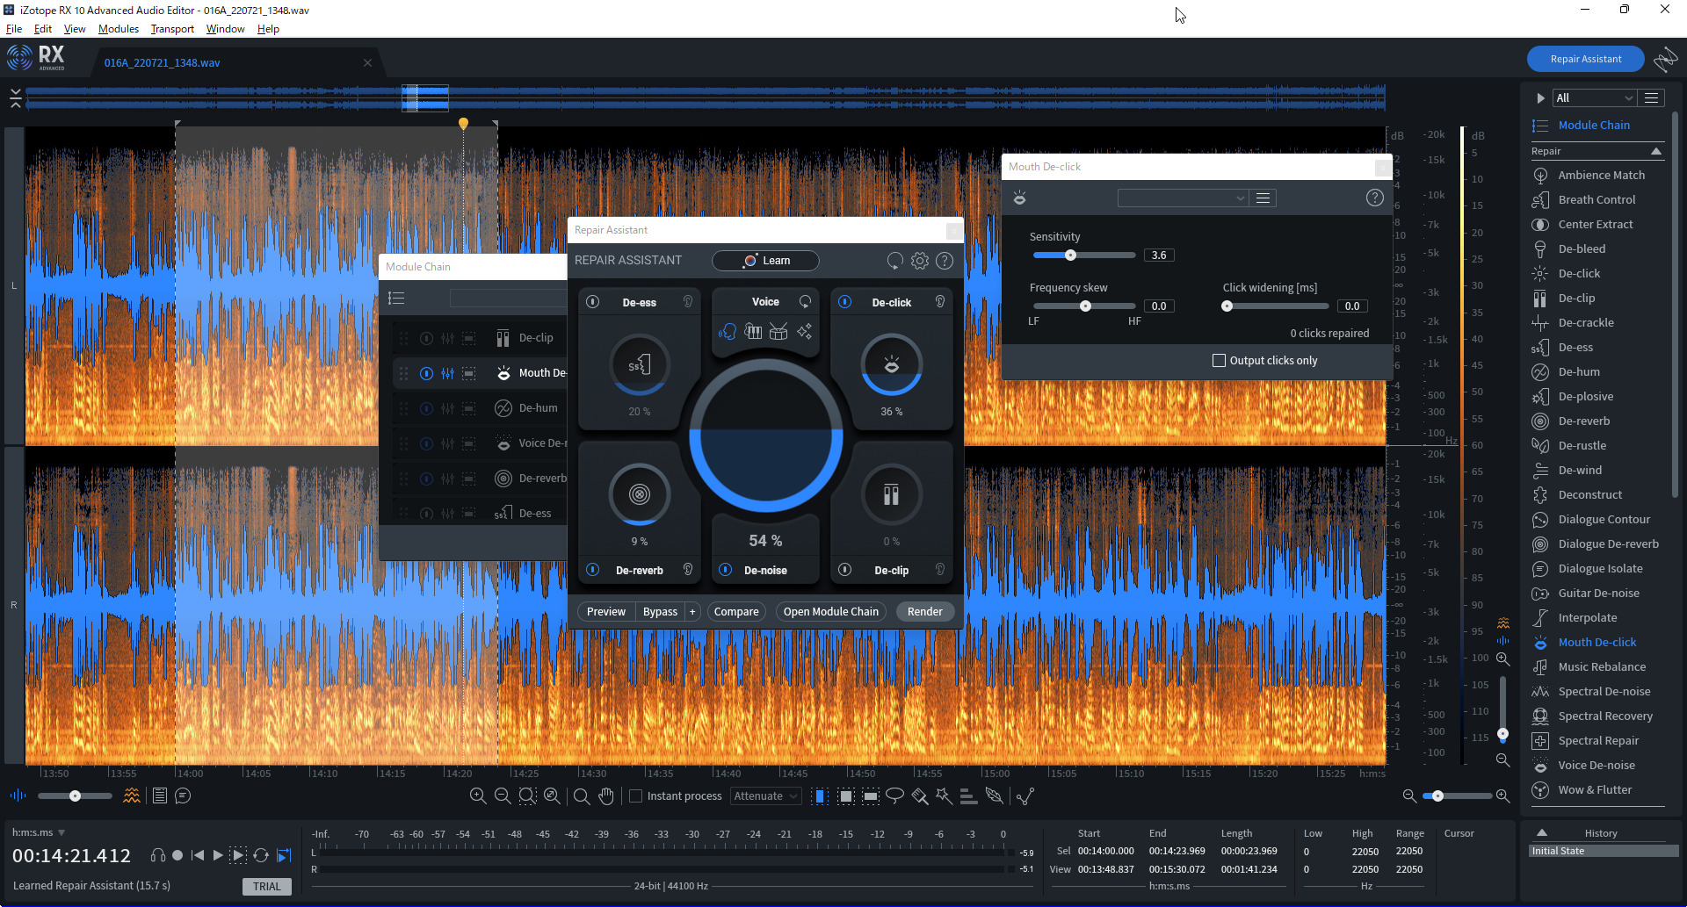Select the Grab hand tool

[606, 795]
